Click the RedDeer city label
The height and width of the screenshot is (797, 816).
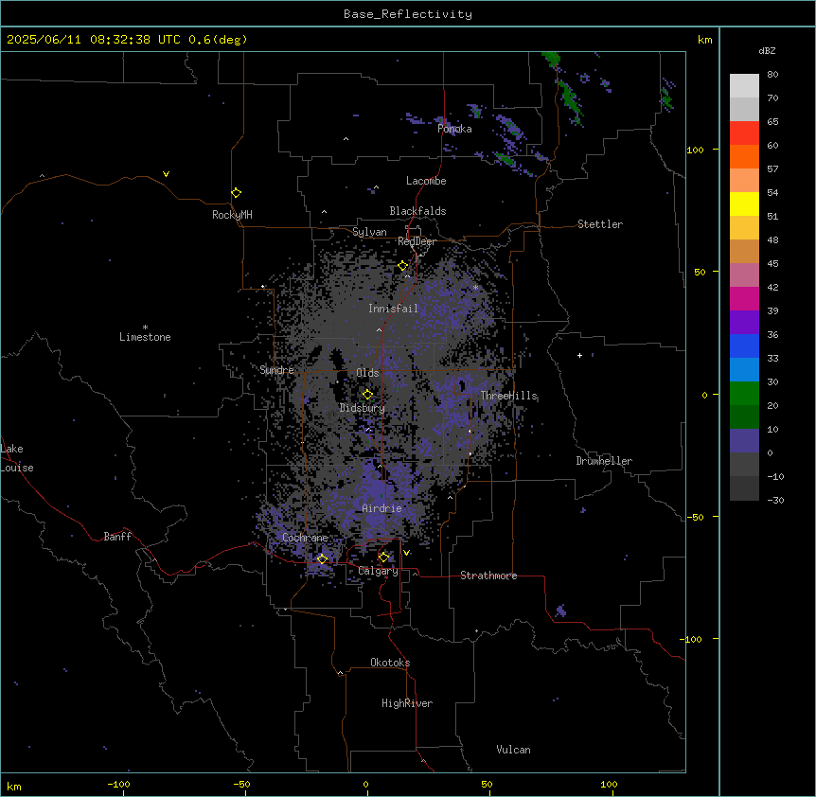pos(417,241)
